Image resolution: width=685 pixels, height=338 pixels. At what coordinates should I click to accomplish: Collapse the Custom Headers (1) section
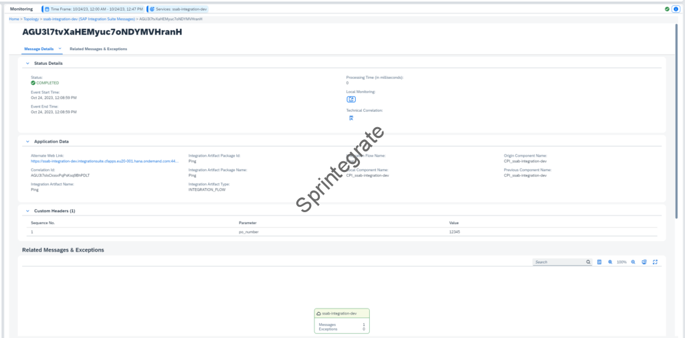(x=27, y=211)
